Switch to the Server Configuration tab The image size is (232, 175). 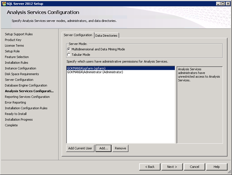[78, 35]
